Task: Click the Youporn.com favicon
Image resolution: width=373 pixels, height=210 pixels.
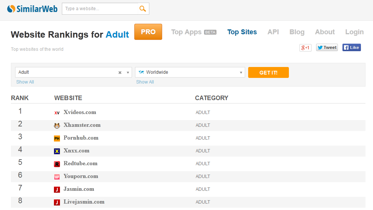Action: coord(57,177)
